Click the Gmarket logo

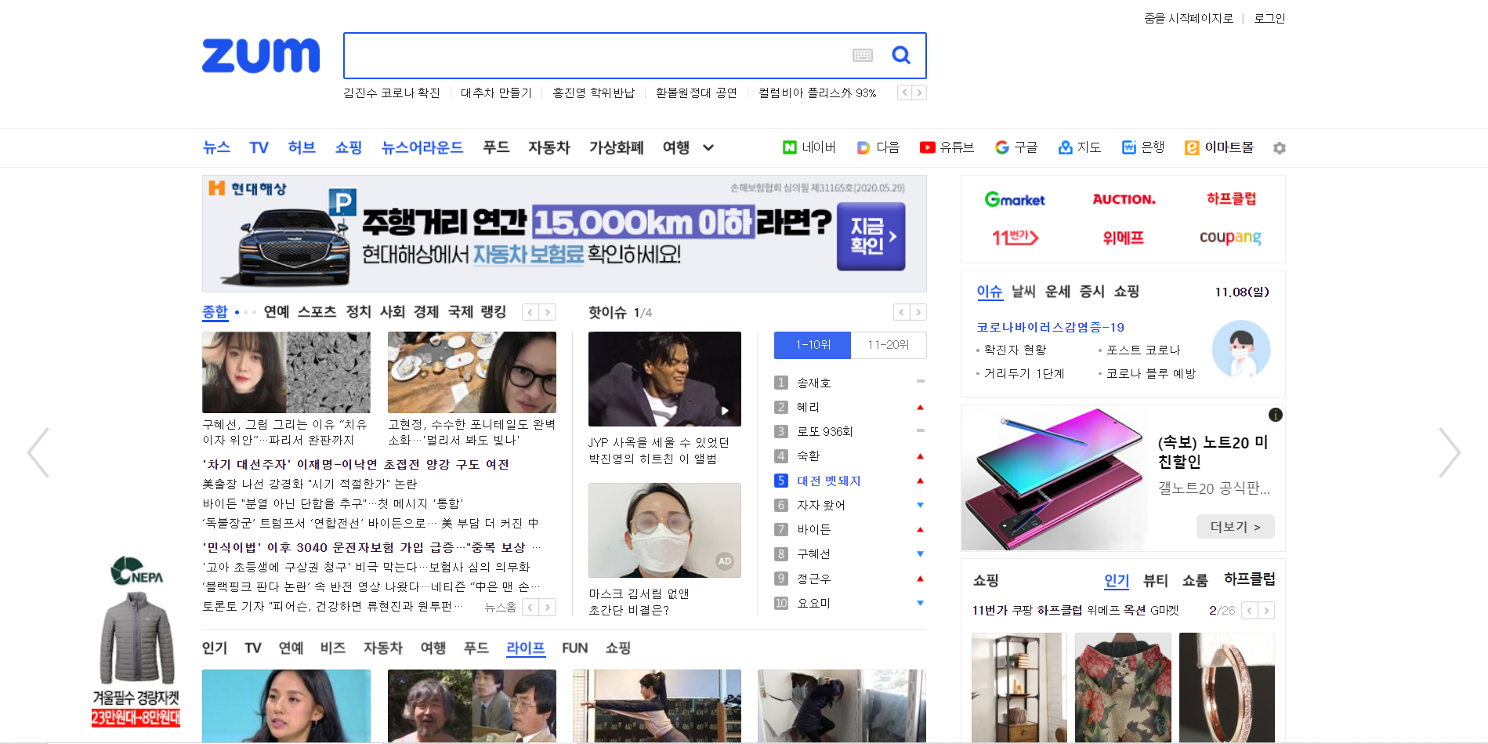pyautogui.click(x=1015, y=200)
